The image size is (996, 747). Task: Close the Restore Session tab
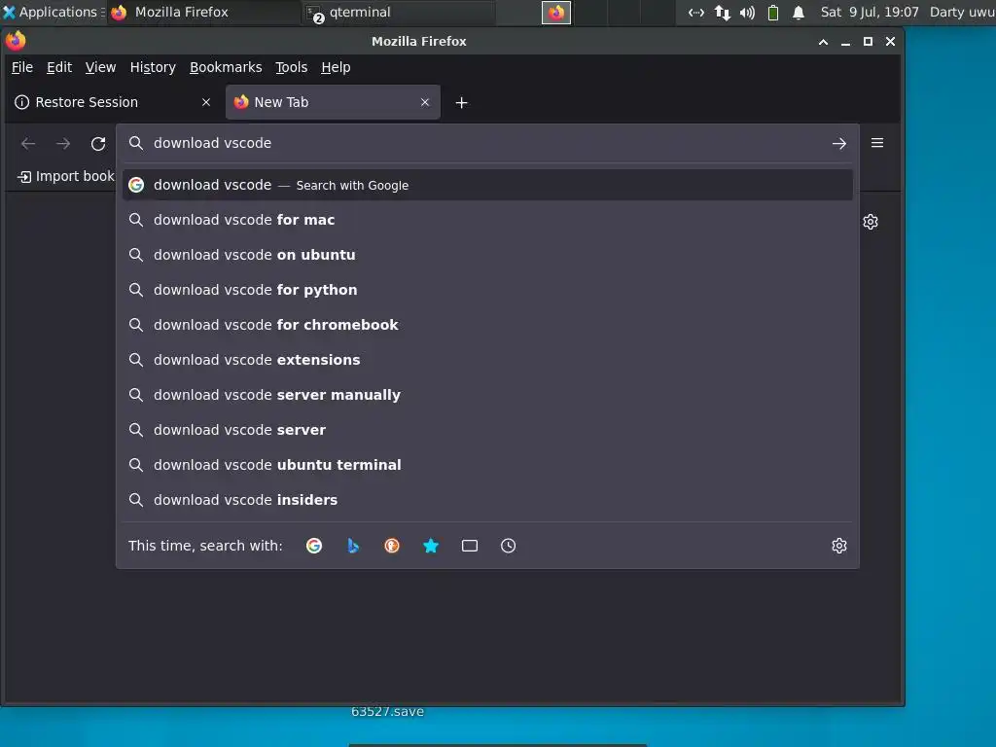206,102
